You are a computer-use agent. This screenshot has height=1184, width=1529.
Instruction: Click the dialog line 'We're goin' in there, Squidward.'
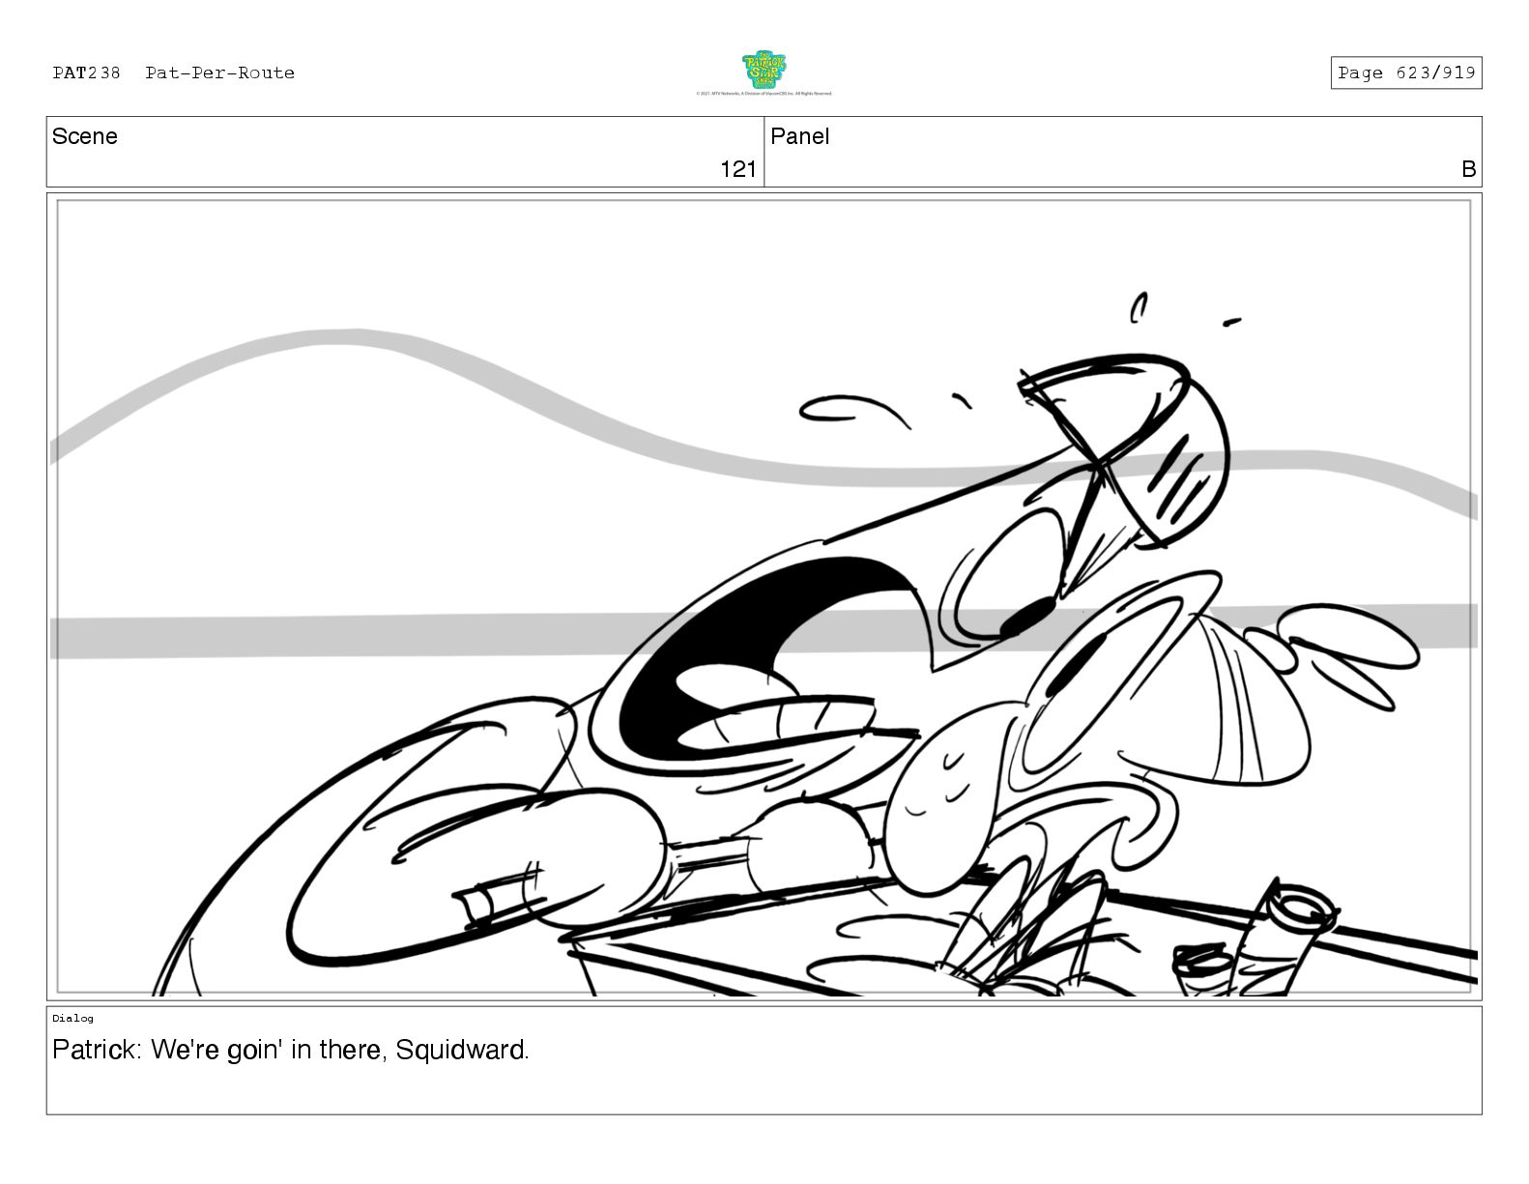[339, 1050]
